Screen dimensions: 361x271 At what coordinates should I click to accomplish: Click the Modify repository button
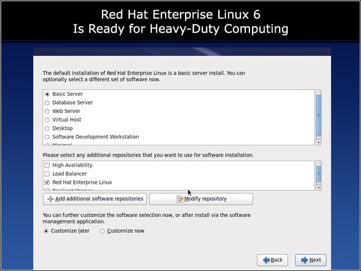coord(201,199)
